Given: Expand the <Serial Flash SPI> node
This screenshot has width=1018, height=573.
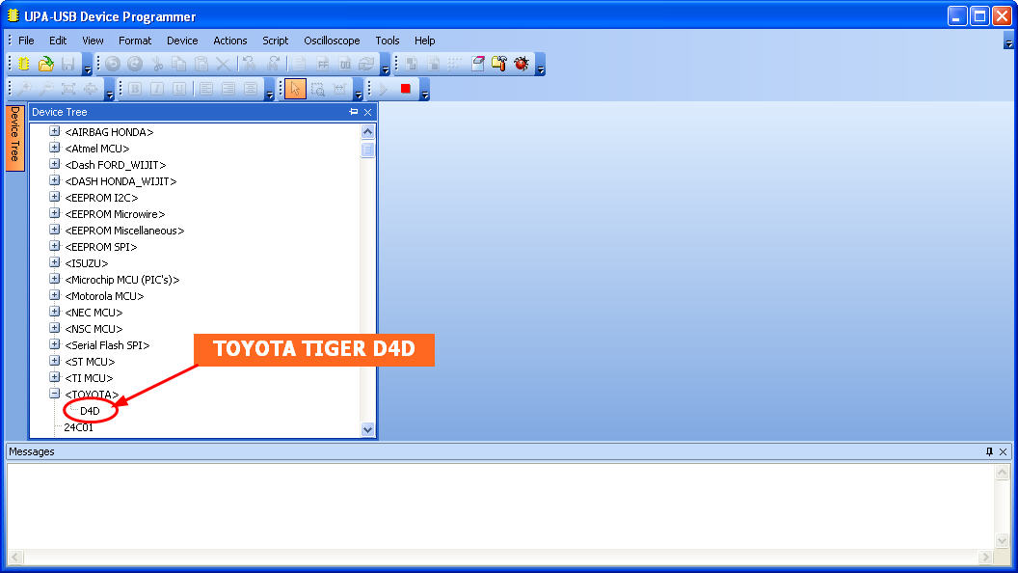Looking at the screenshot, I should point(55,344).
